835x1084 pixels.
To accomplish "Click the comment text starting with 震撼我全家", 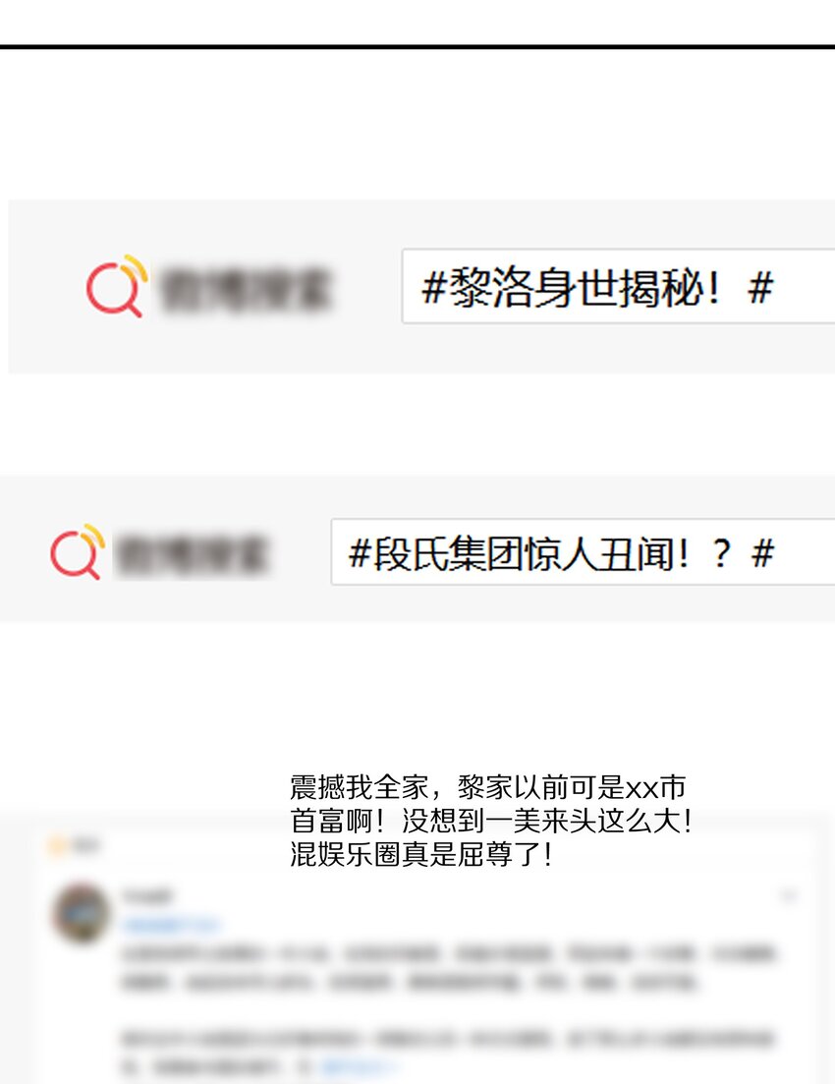I will 491,821.
